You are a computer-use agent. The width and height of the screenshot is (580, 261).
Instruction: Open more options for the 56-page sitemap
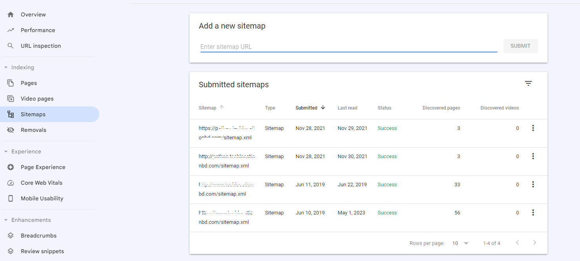coord(533,212)
